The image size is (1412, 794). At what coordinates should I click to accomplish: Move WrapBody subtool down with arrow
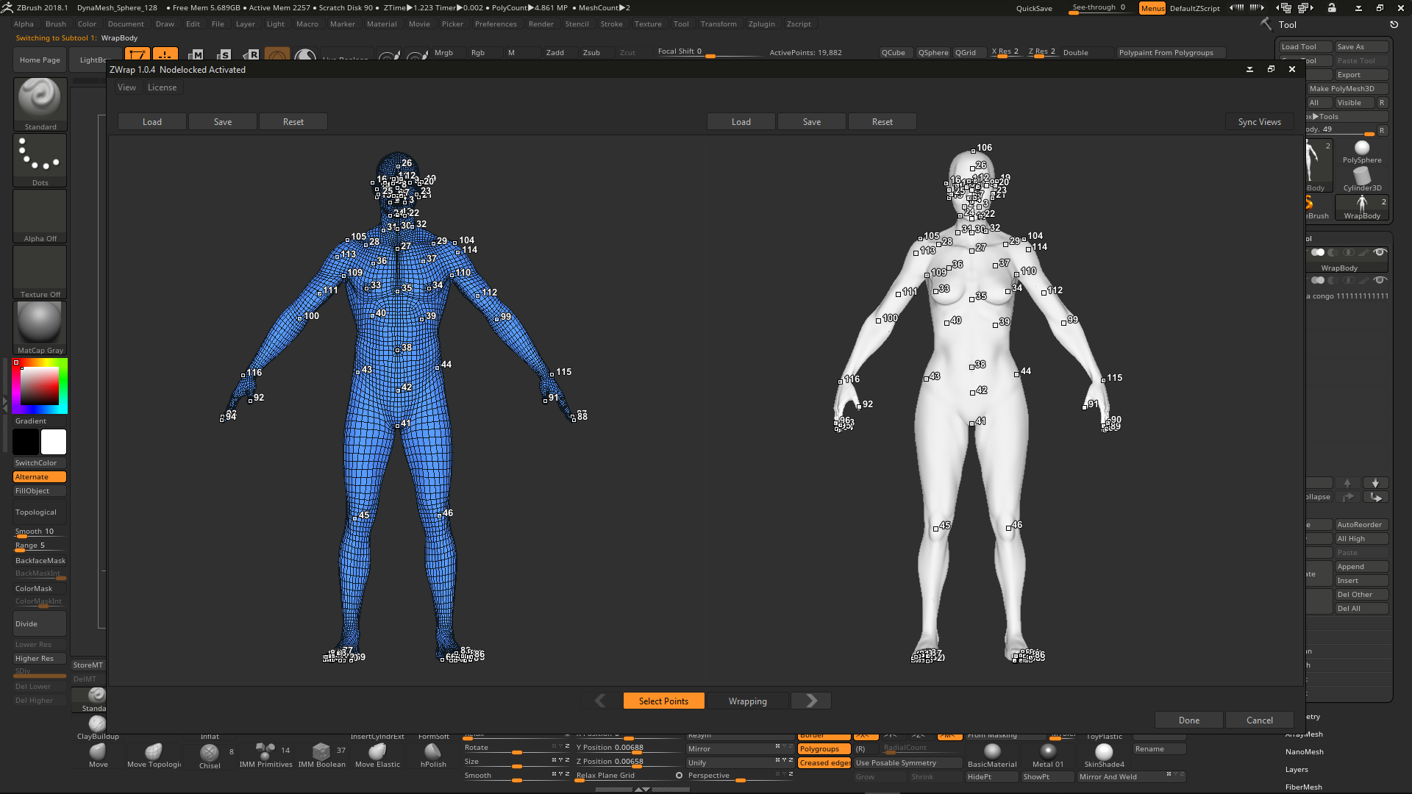click(x=1375, y=483)
